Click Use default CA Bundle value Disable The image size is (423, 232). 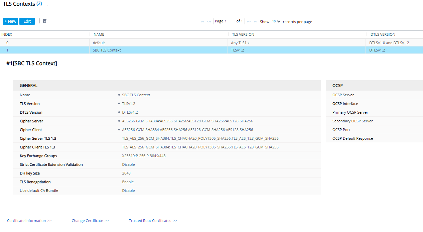pos(129,191)
